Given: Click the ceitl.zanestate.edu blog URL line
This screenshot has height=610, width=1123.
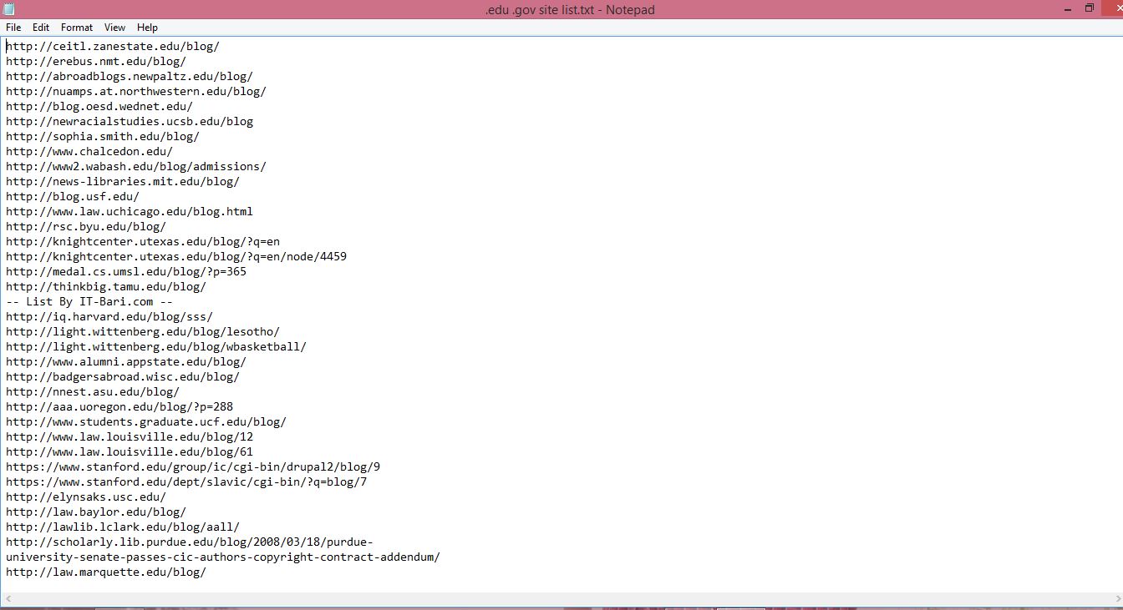Looking at the screenshot, I should (113, 47).
